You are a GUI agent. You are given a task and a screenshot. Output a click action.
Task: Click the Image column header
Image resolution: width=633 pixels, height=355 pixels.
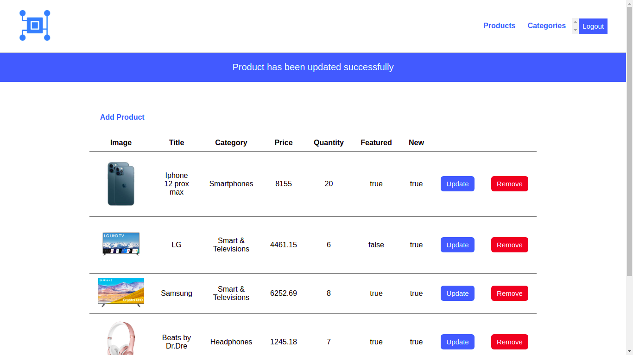pyautogui.click(x=121, y=143)
